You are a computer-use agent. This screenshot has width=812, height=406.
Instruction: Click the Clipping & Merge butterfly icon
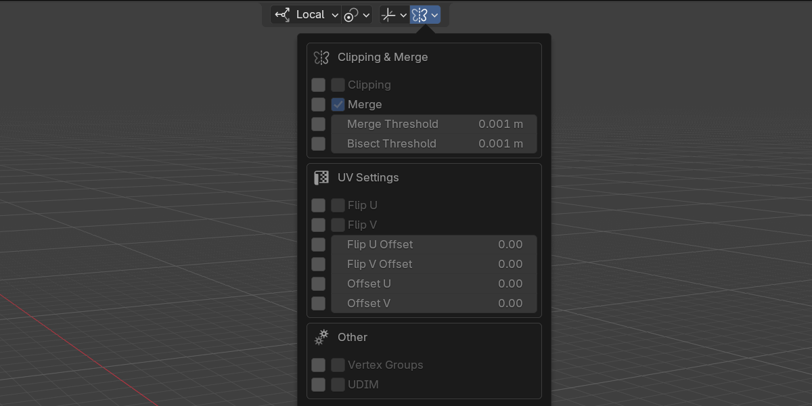pos(321,58)
